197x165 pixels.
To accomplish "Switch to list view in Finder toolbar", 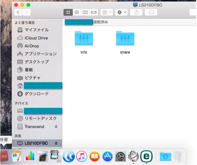I will point(77,12).
